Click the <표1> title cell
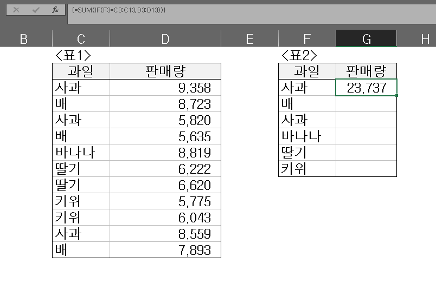Viewport: 436px width, 283px height. click(x=73, y=55)
